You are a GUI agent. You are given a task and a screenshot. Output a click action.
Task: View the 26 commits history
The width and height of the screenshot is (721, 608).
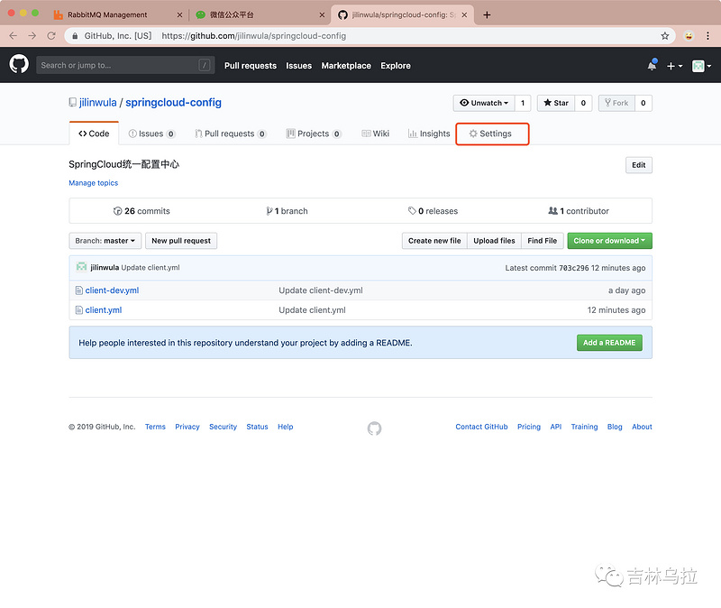point(141,211)
